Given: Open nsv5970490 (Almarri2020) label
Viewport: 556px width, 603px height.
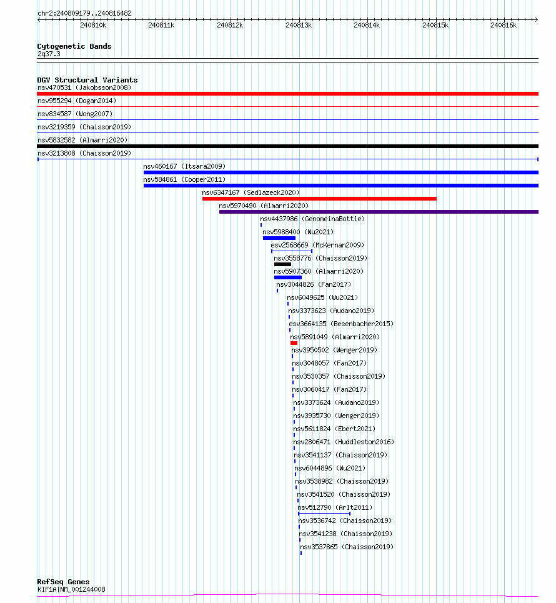Looking at the screenshot, I should click(264, 206).
